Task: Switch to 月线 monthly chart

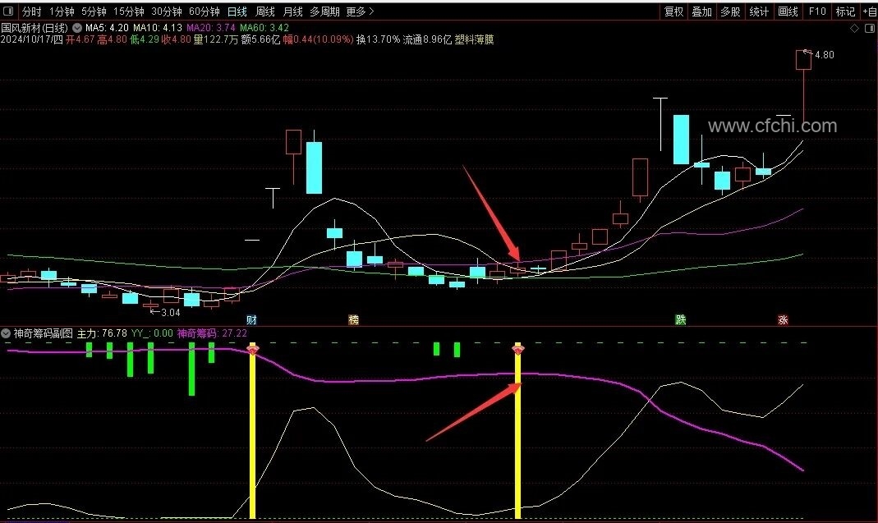Action: coord(293,11)
